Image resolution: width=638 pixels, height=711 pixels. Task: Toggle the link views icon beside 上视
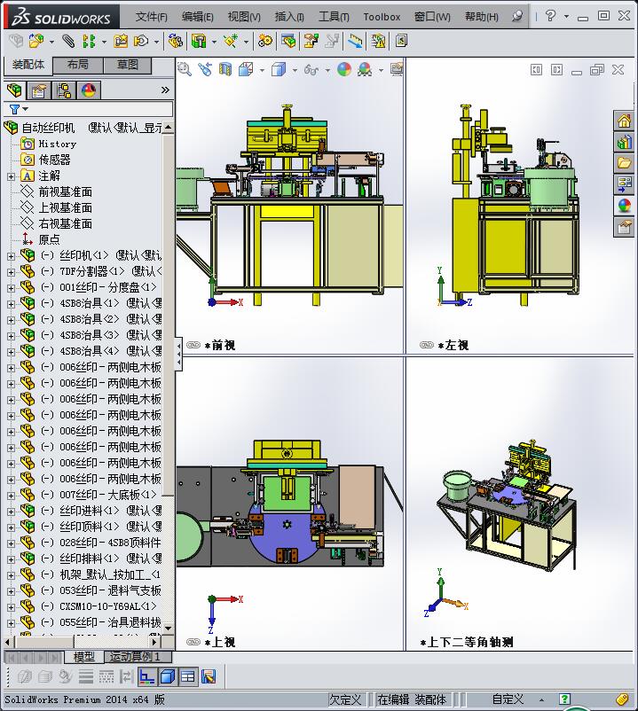click(x=193, y=642)
